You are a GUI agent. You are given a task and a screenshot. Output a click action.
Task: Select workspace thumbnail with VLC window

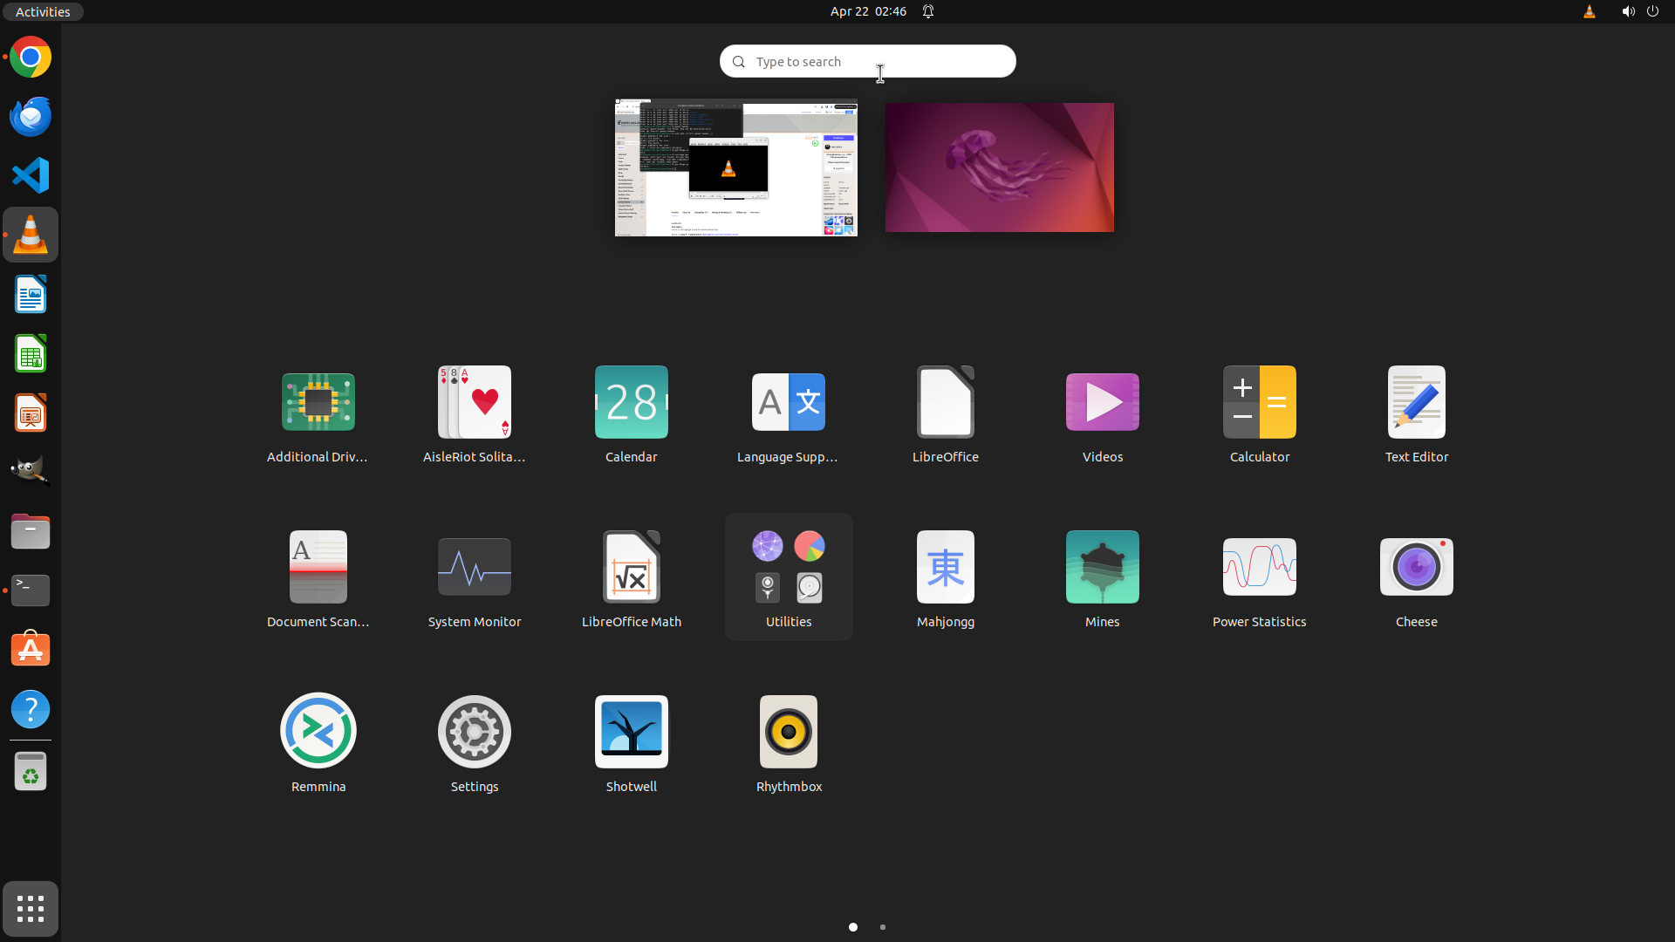[735, 167]
